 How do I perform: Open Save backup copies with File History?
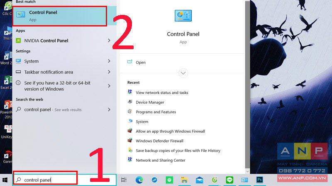(x=178, y=150)
